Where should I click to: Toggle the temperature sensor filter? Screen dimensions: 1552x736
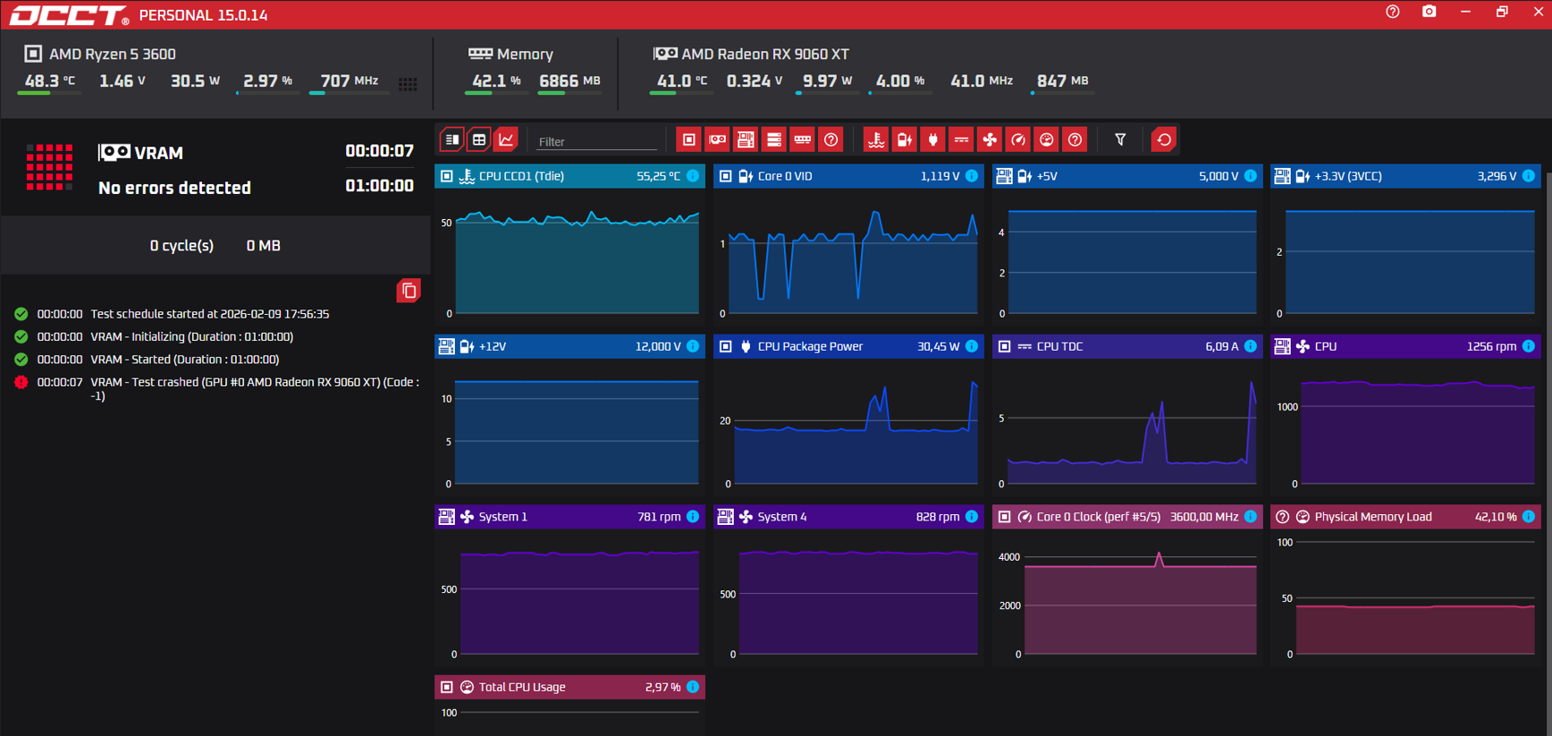point(876,140)
